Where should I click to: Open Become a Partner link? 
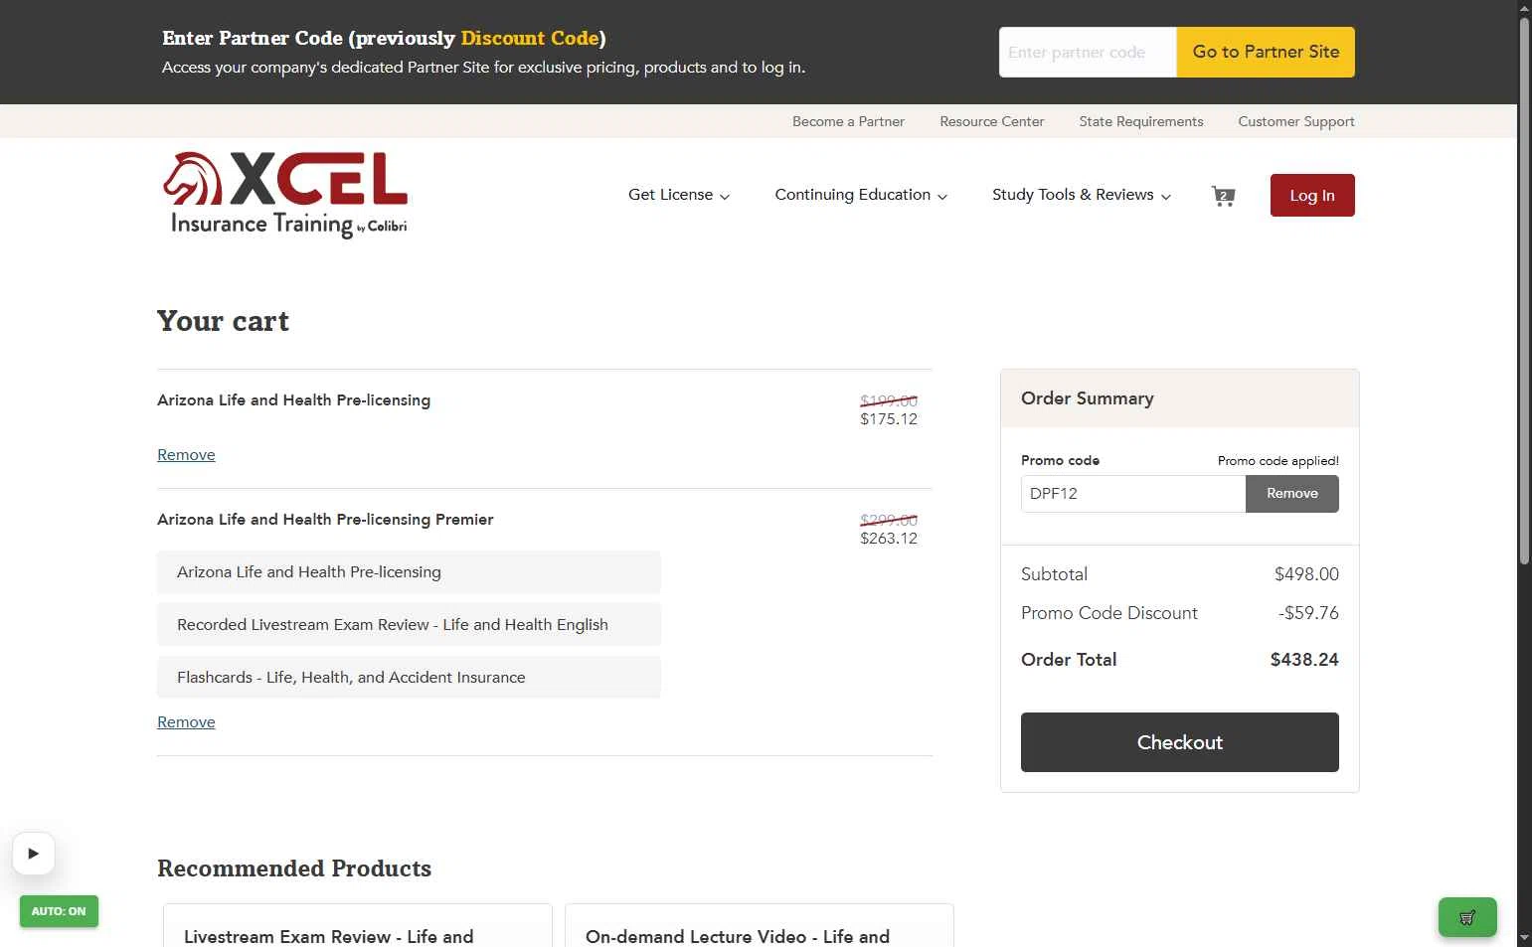(848, 121)
